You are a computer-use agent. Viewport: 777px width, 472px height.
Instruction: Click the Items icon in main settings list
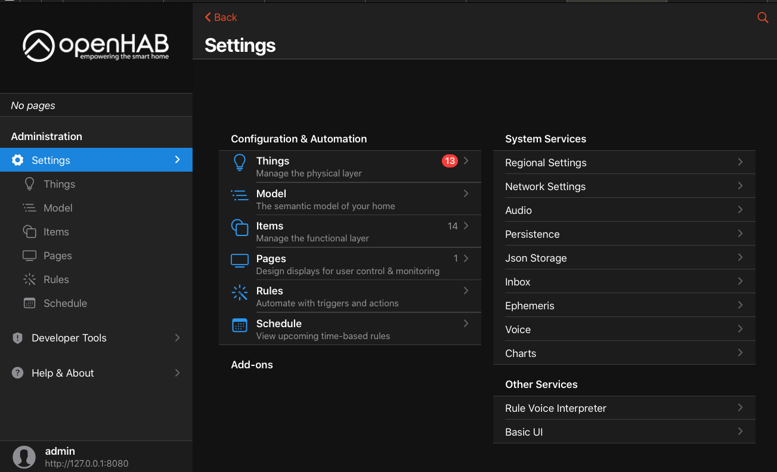(239, 228)
